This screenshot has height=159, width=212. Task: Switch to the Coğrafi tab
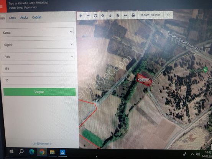37,17
